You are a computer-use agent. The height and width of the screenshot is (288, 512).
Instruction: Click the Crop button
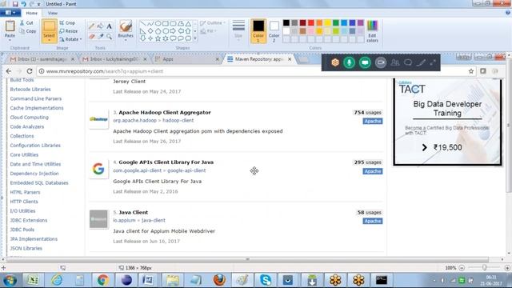[x=67, y=23]
